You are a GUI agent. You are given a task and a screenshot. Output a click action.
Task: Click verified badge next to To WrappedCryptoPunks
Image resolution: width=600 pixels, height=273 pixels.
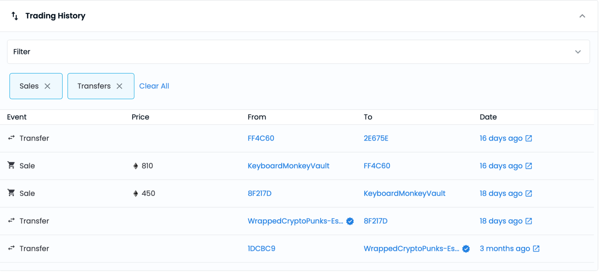(466, 249)
